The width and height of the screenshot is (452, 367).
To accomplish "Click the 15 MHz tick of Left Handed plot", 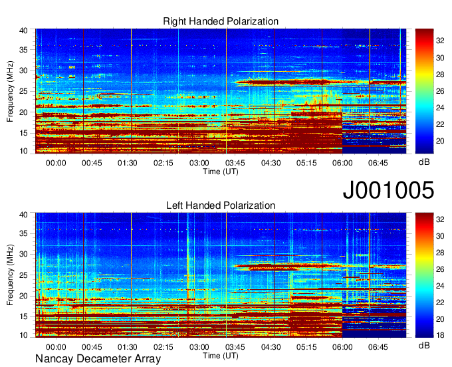I will (x=23, y=316).
